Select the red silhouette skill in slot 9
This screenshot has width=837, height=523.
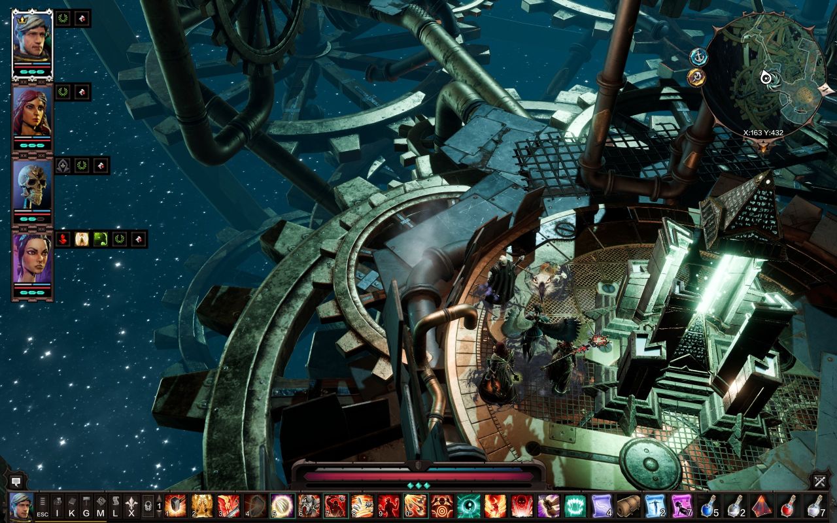tap(389, 506)
